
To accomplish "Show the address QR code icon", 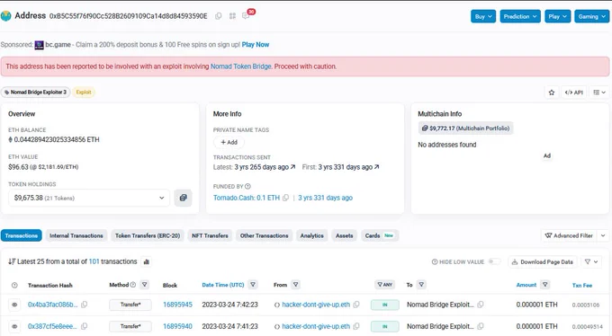I will coord(232,16).
